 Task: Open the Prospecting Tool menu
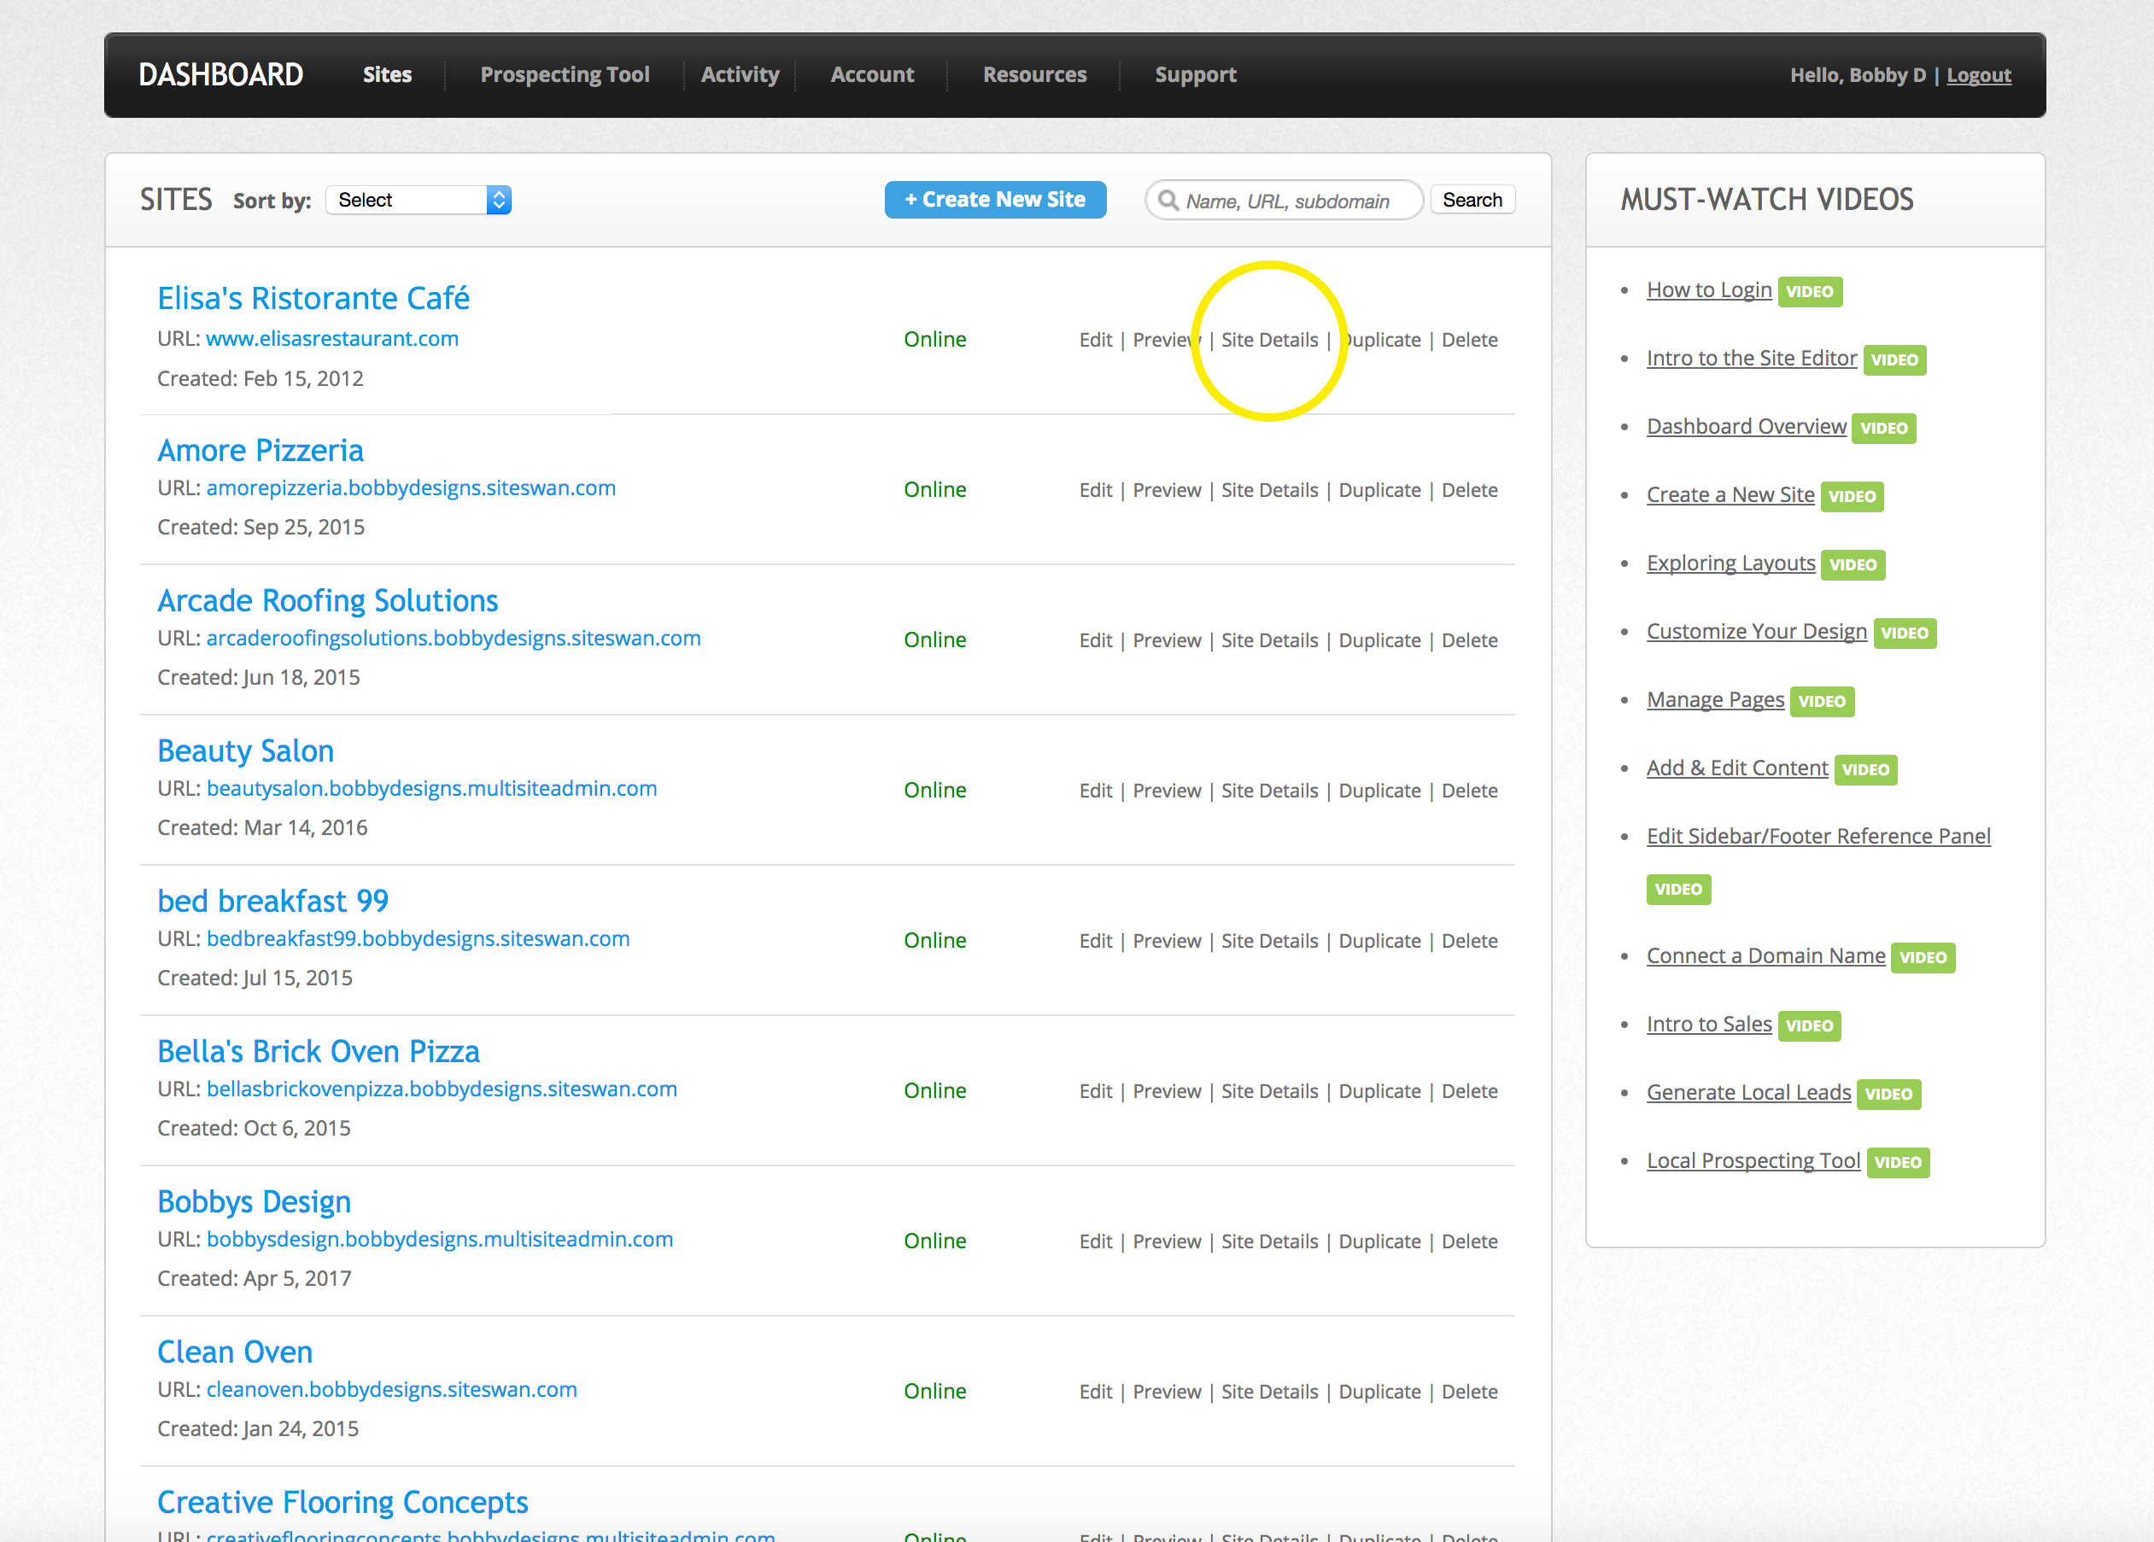click(x=565, y=74)
